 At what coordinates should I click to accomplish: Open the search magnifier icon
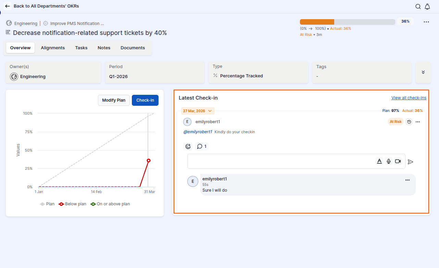418,7
